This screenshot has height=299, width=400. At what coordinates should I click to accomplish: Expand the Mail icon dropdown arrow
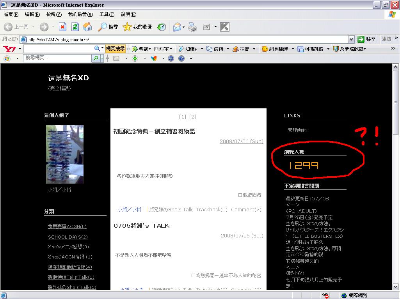(183, 27)
